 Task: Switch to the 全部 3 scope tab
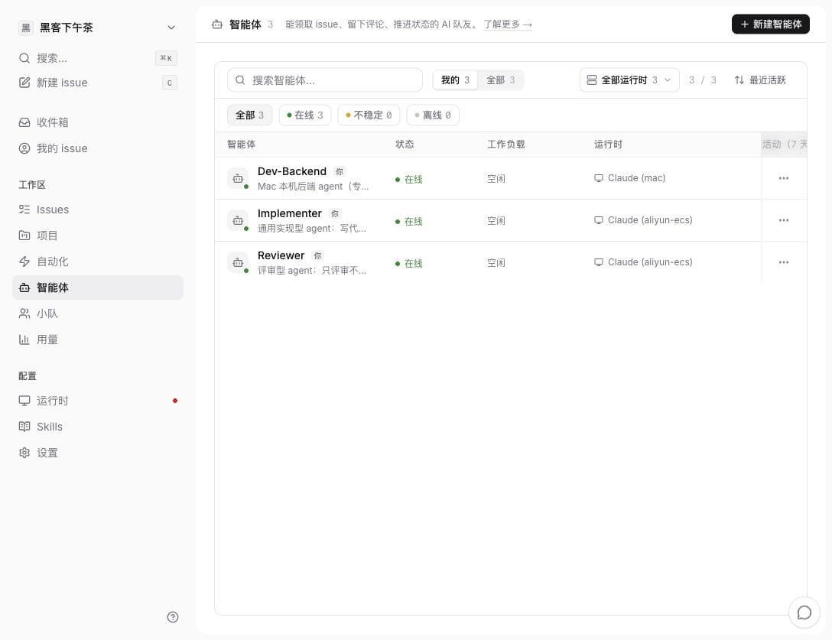pyautogui.click(x=500, y=80)
